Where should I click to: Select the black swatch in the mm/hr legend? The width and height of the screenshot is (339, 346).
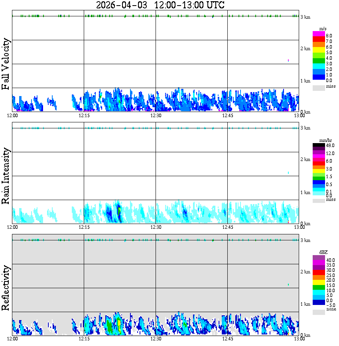click(x=319, y=145)
